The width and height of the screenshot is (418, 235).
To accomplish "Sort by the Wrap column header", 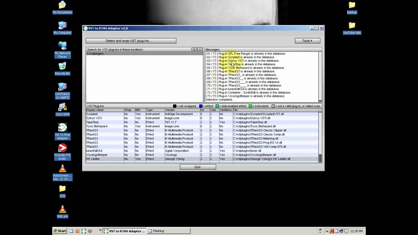I will pyautogui.click(x=129, y=110).
